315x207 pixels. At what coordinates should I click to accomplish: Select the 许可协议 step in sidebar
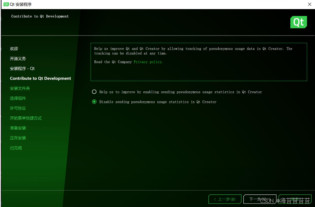(x=18, y=108)
